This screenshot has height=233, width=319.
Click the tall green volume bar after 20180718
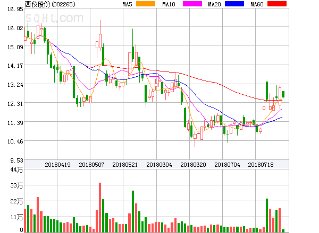[267, 216]
